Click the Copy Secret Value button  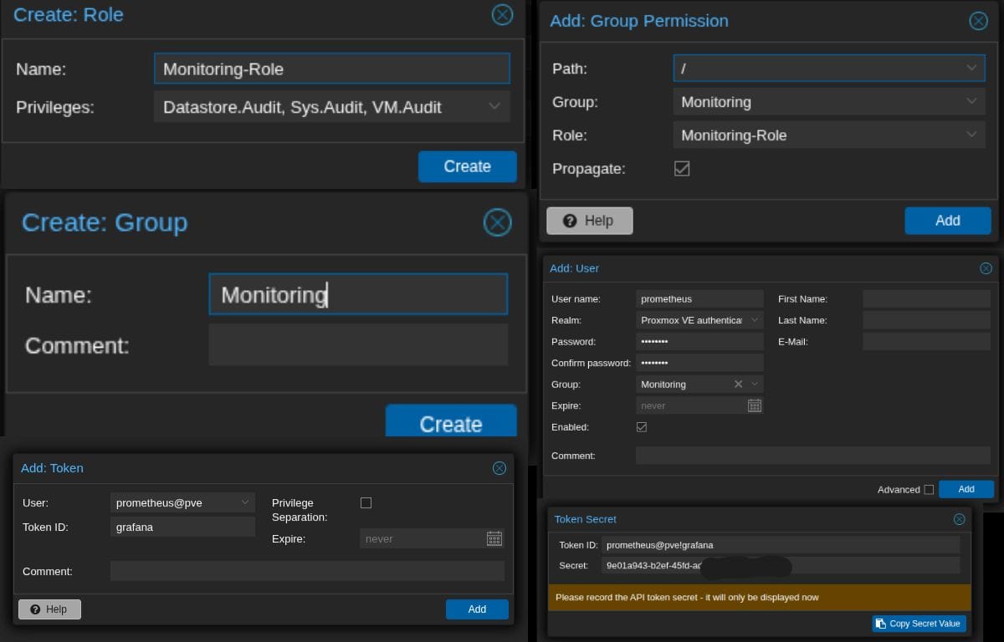919,624
